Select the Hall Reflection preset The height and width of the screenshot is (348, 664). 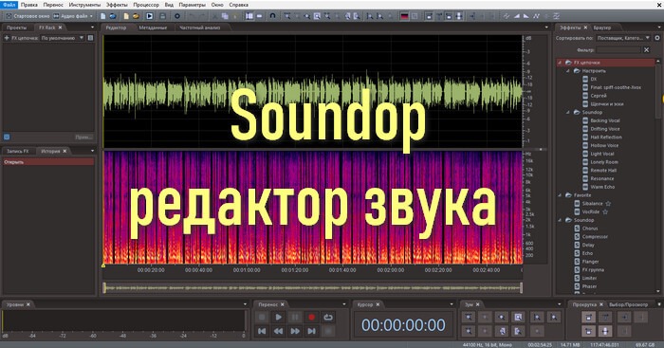[x=606, y=137]
